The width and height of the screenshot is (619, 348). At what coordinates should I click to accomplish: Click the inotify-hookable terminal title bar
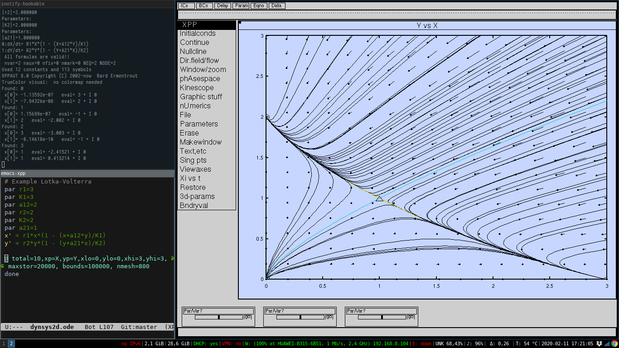[87, 4]
